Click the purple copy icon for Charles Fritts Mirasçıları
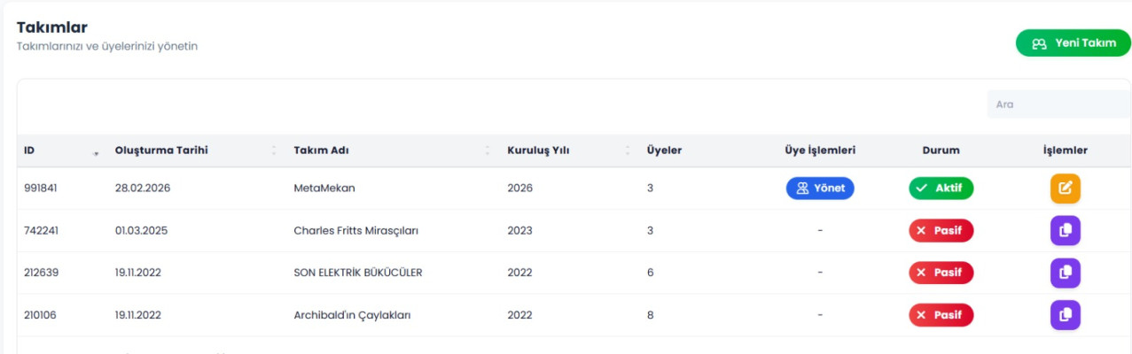This screenshot has width=1132, height=354. click(1065, 231)
